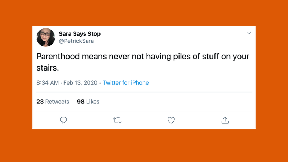
Task: Visit the @PetrickSara handle
Action: [x=76, y=41]
